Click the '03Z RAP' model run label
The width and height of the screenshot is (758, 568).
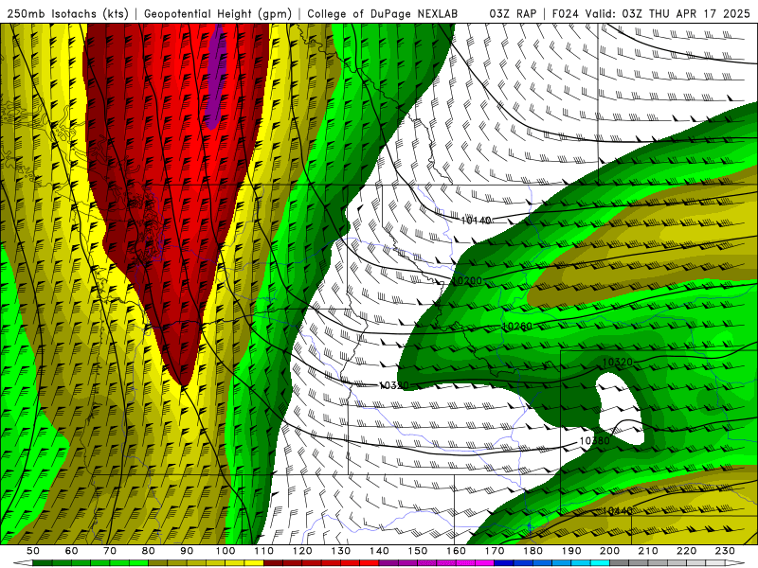(x=513, y=13)
